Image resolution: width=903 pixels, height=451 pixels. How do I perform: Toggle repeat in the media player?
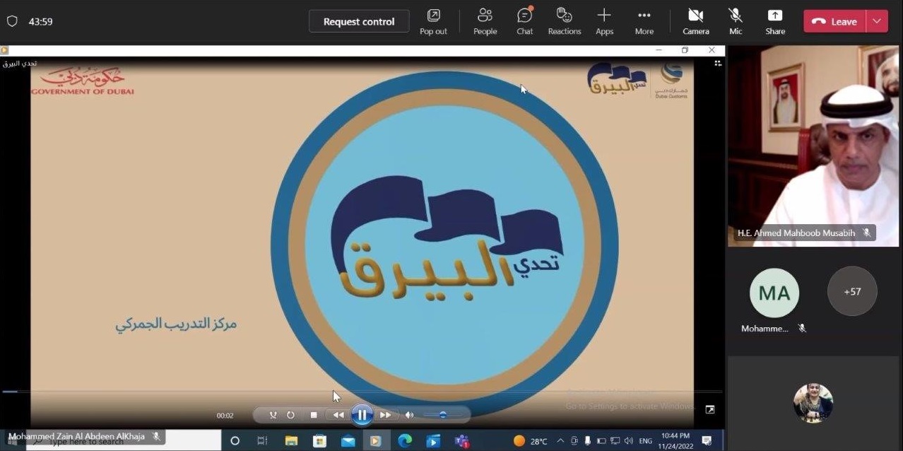coord(290,415)
